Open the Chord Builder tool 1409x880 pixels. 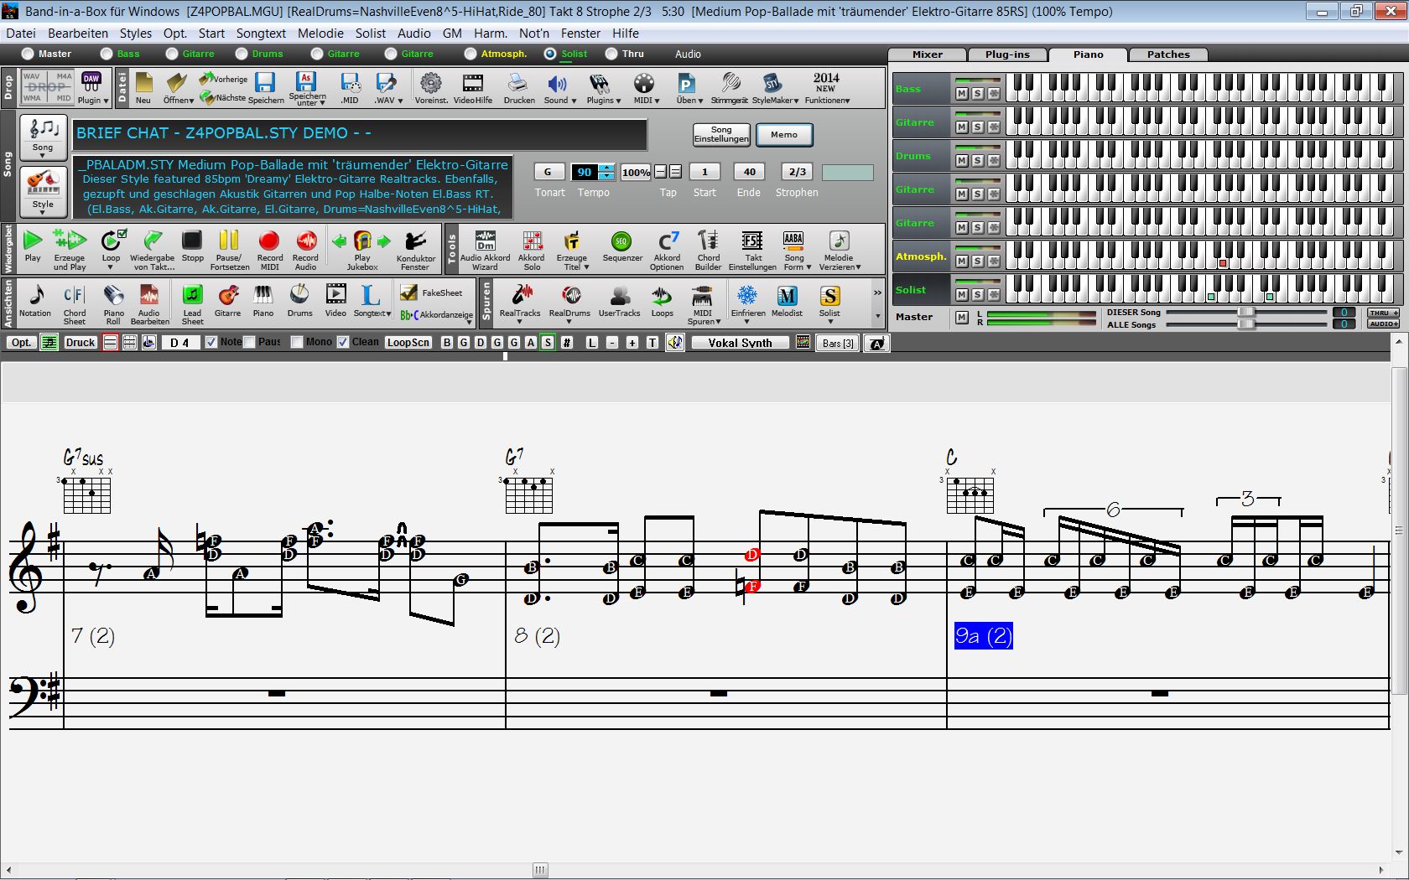[x=708, y=249]
